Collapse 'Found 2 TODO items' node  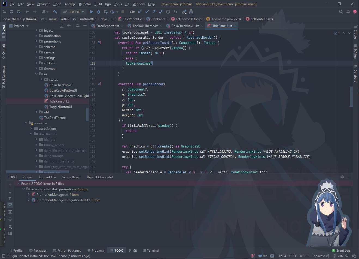(x=19, y=184)
